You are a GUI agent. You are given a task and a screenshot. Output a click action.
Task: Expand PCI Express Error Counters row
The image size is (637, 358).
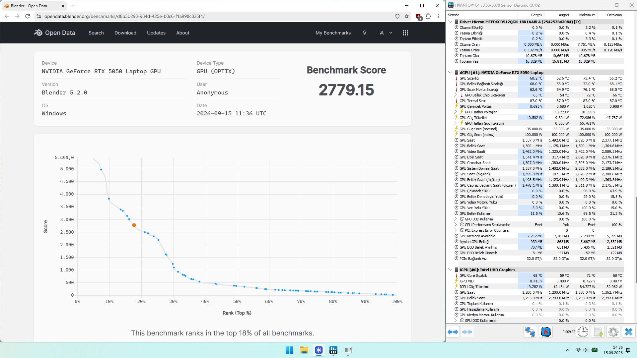(456, 230)
